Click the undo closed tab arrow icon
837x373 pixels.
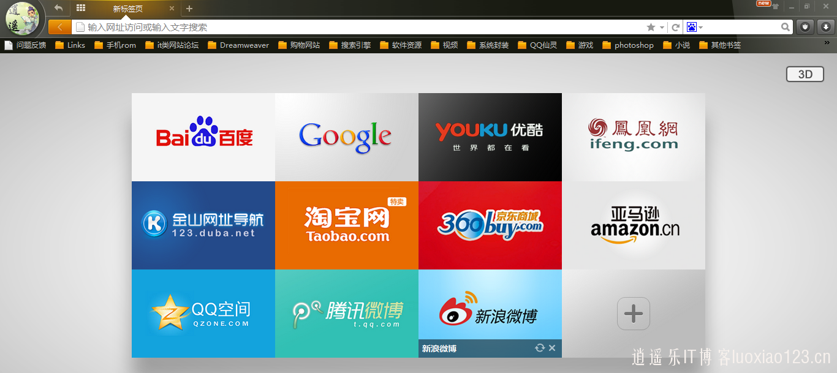tap(59, 8)
